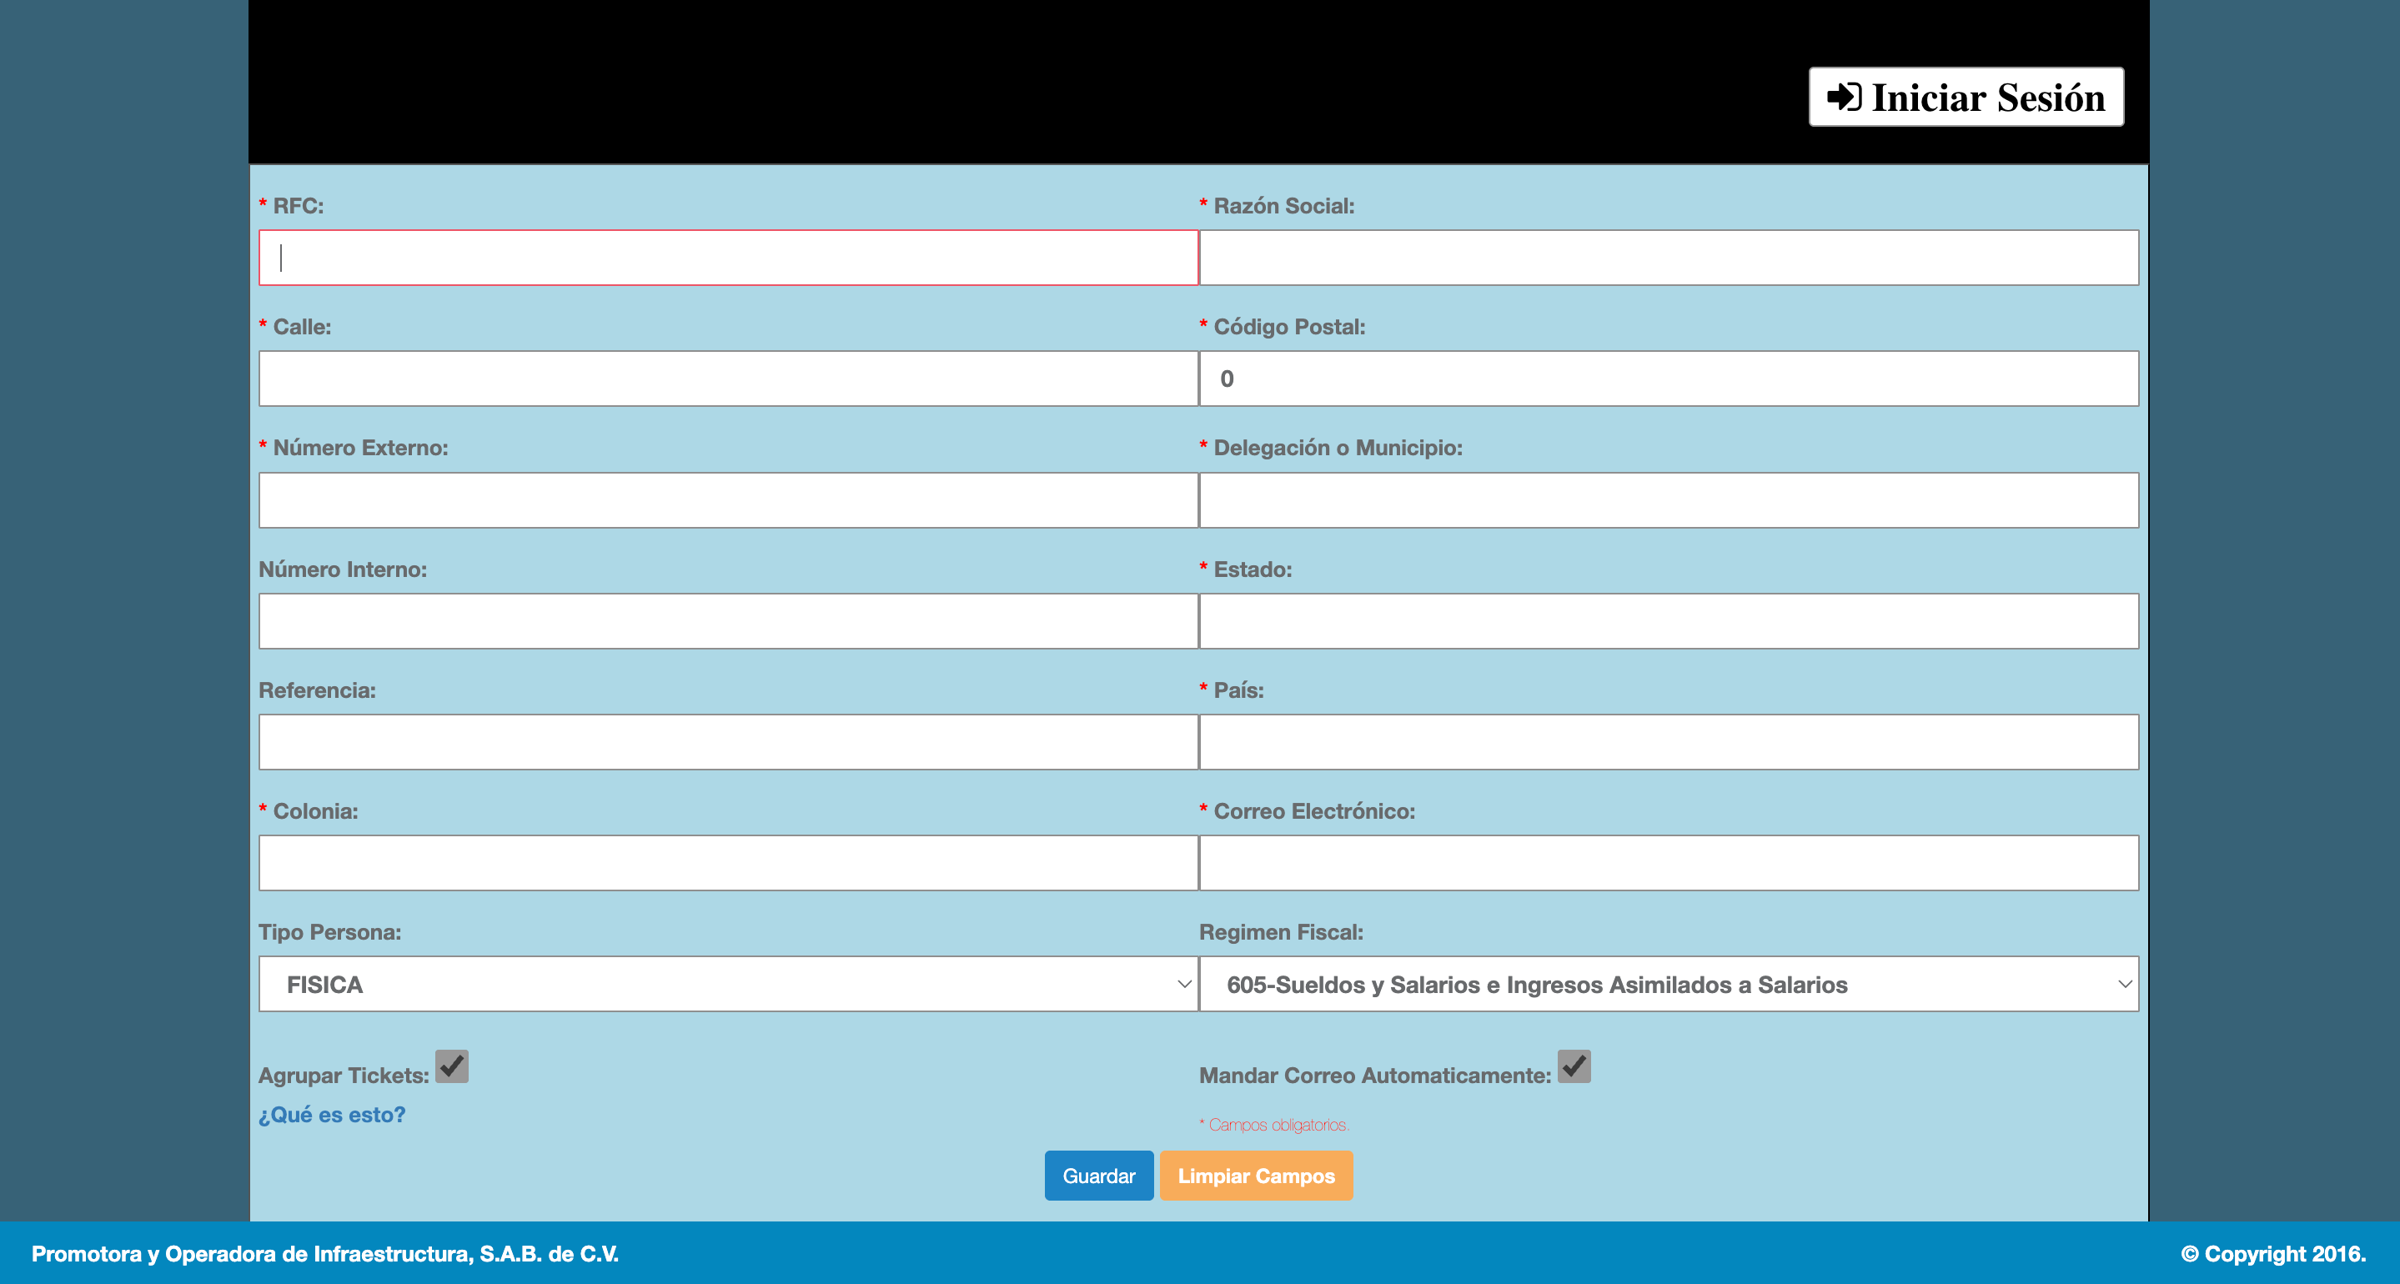Focus the Correo Electrónico field
Image resolution: width=2400 pixels, height=1284 pixels.
[1668, 863]
